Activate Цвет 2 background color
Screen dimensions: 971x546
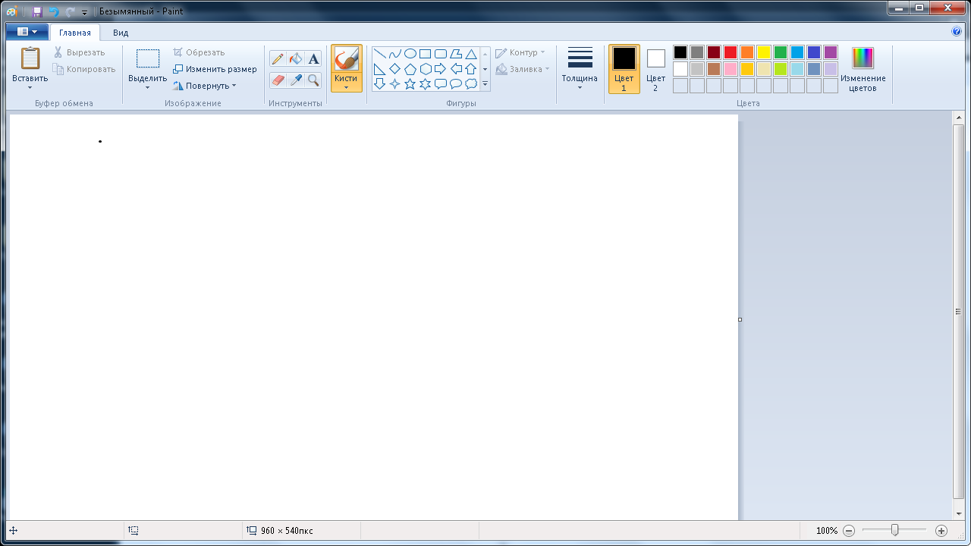(x=655, y=68)
